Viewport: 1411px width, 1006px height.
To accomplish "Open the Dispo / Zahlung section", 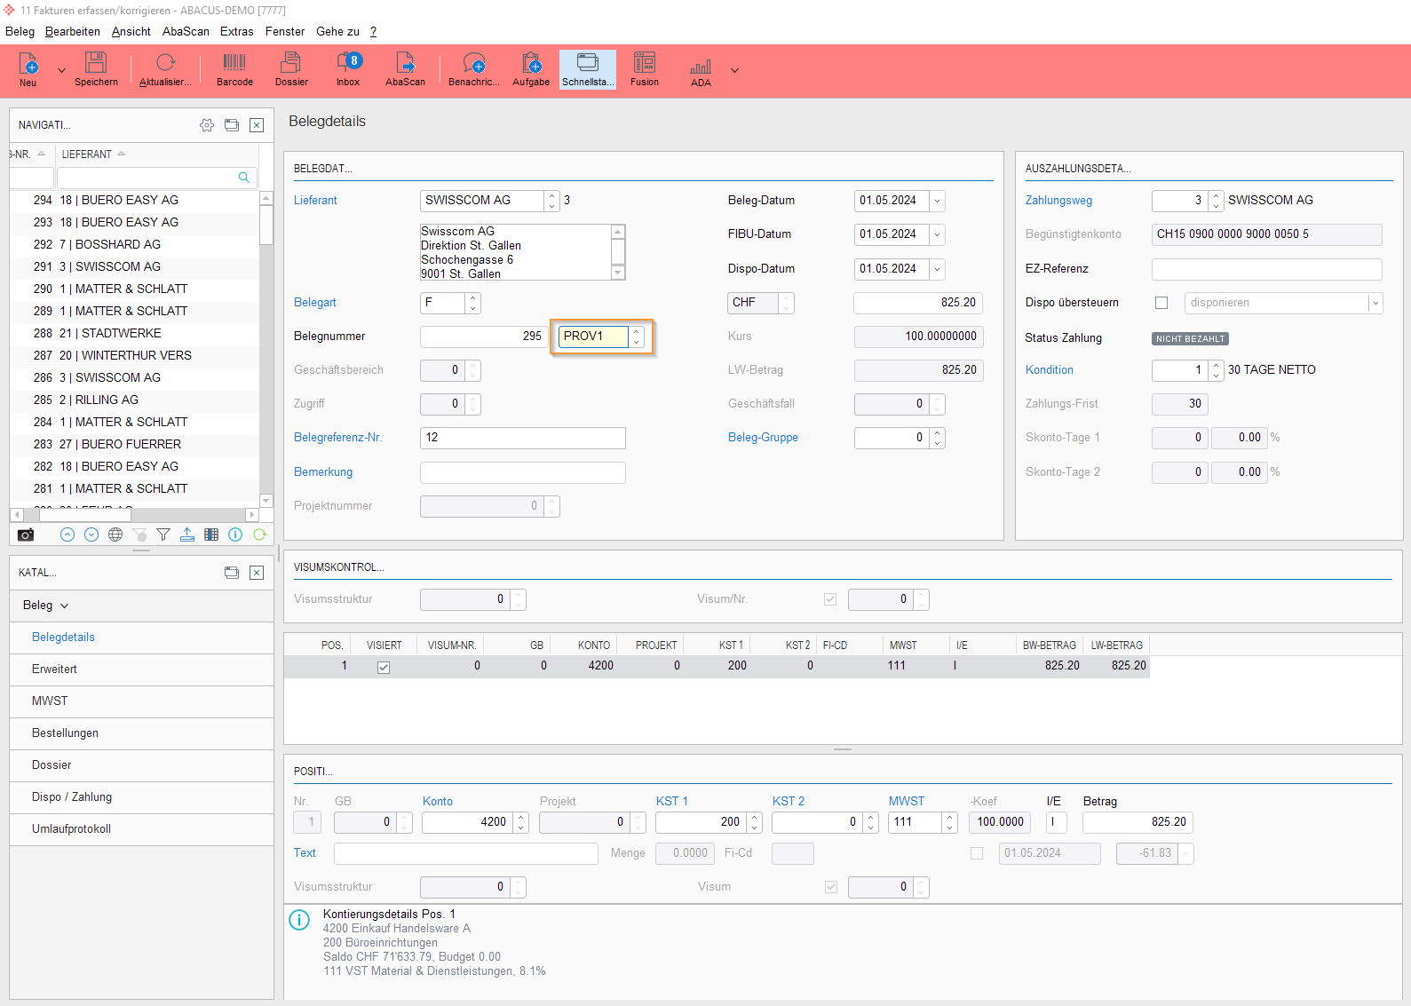I will pos(72,797).
